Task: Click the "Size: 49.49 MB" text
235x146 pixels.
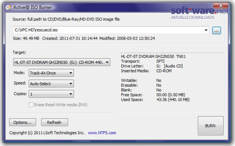Action: (26, 39)
